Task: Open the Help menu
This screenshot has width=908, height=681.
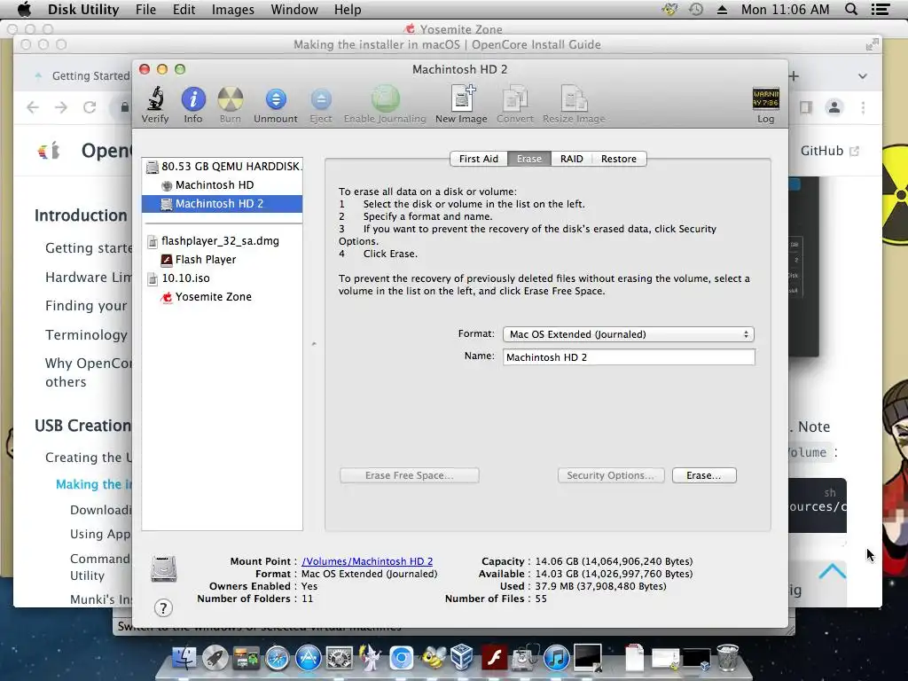Action: coord(348,9)
